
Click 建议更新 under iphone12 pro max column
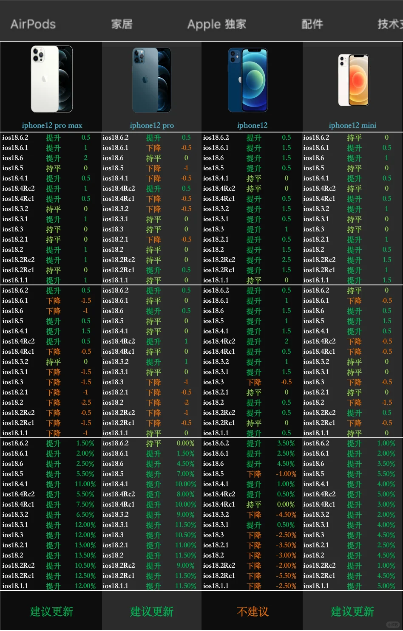coord(51,611)
